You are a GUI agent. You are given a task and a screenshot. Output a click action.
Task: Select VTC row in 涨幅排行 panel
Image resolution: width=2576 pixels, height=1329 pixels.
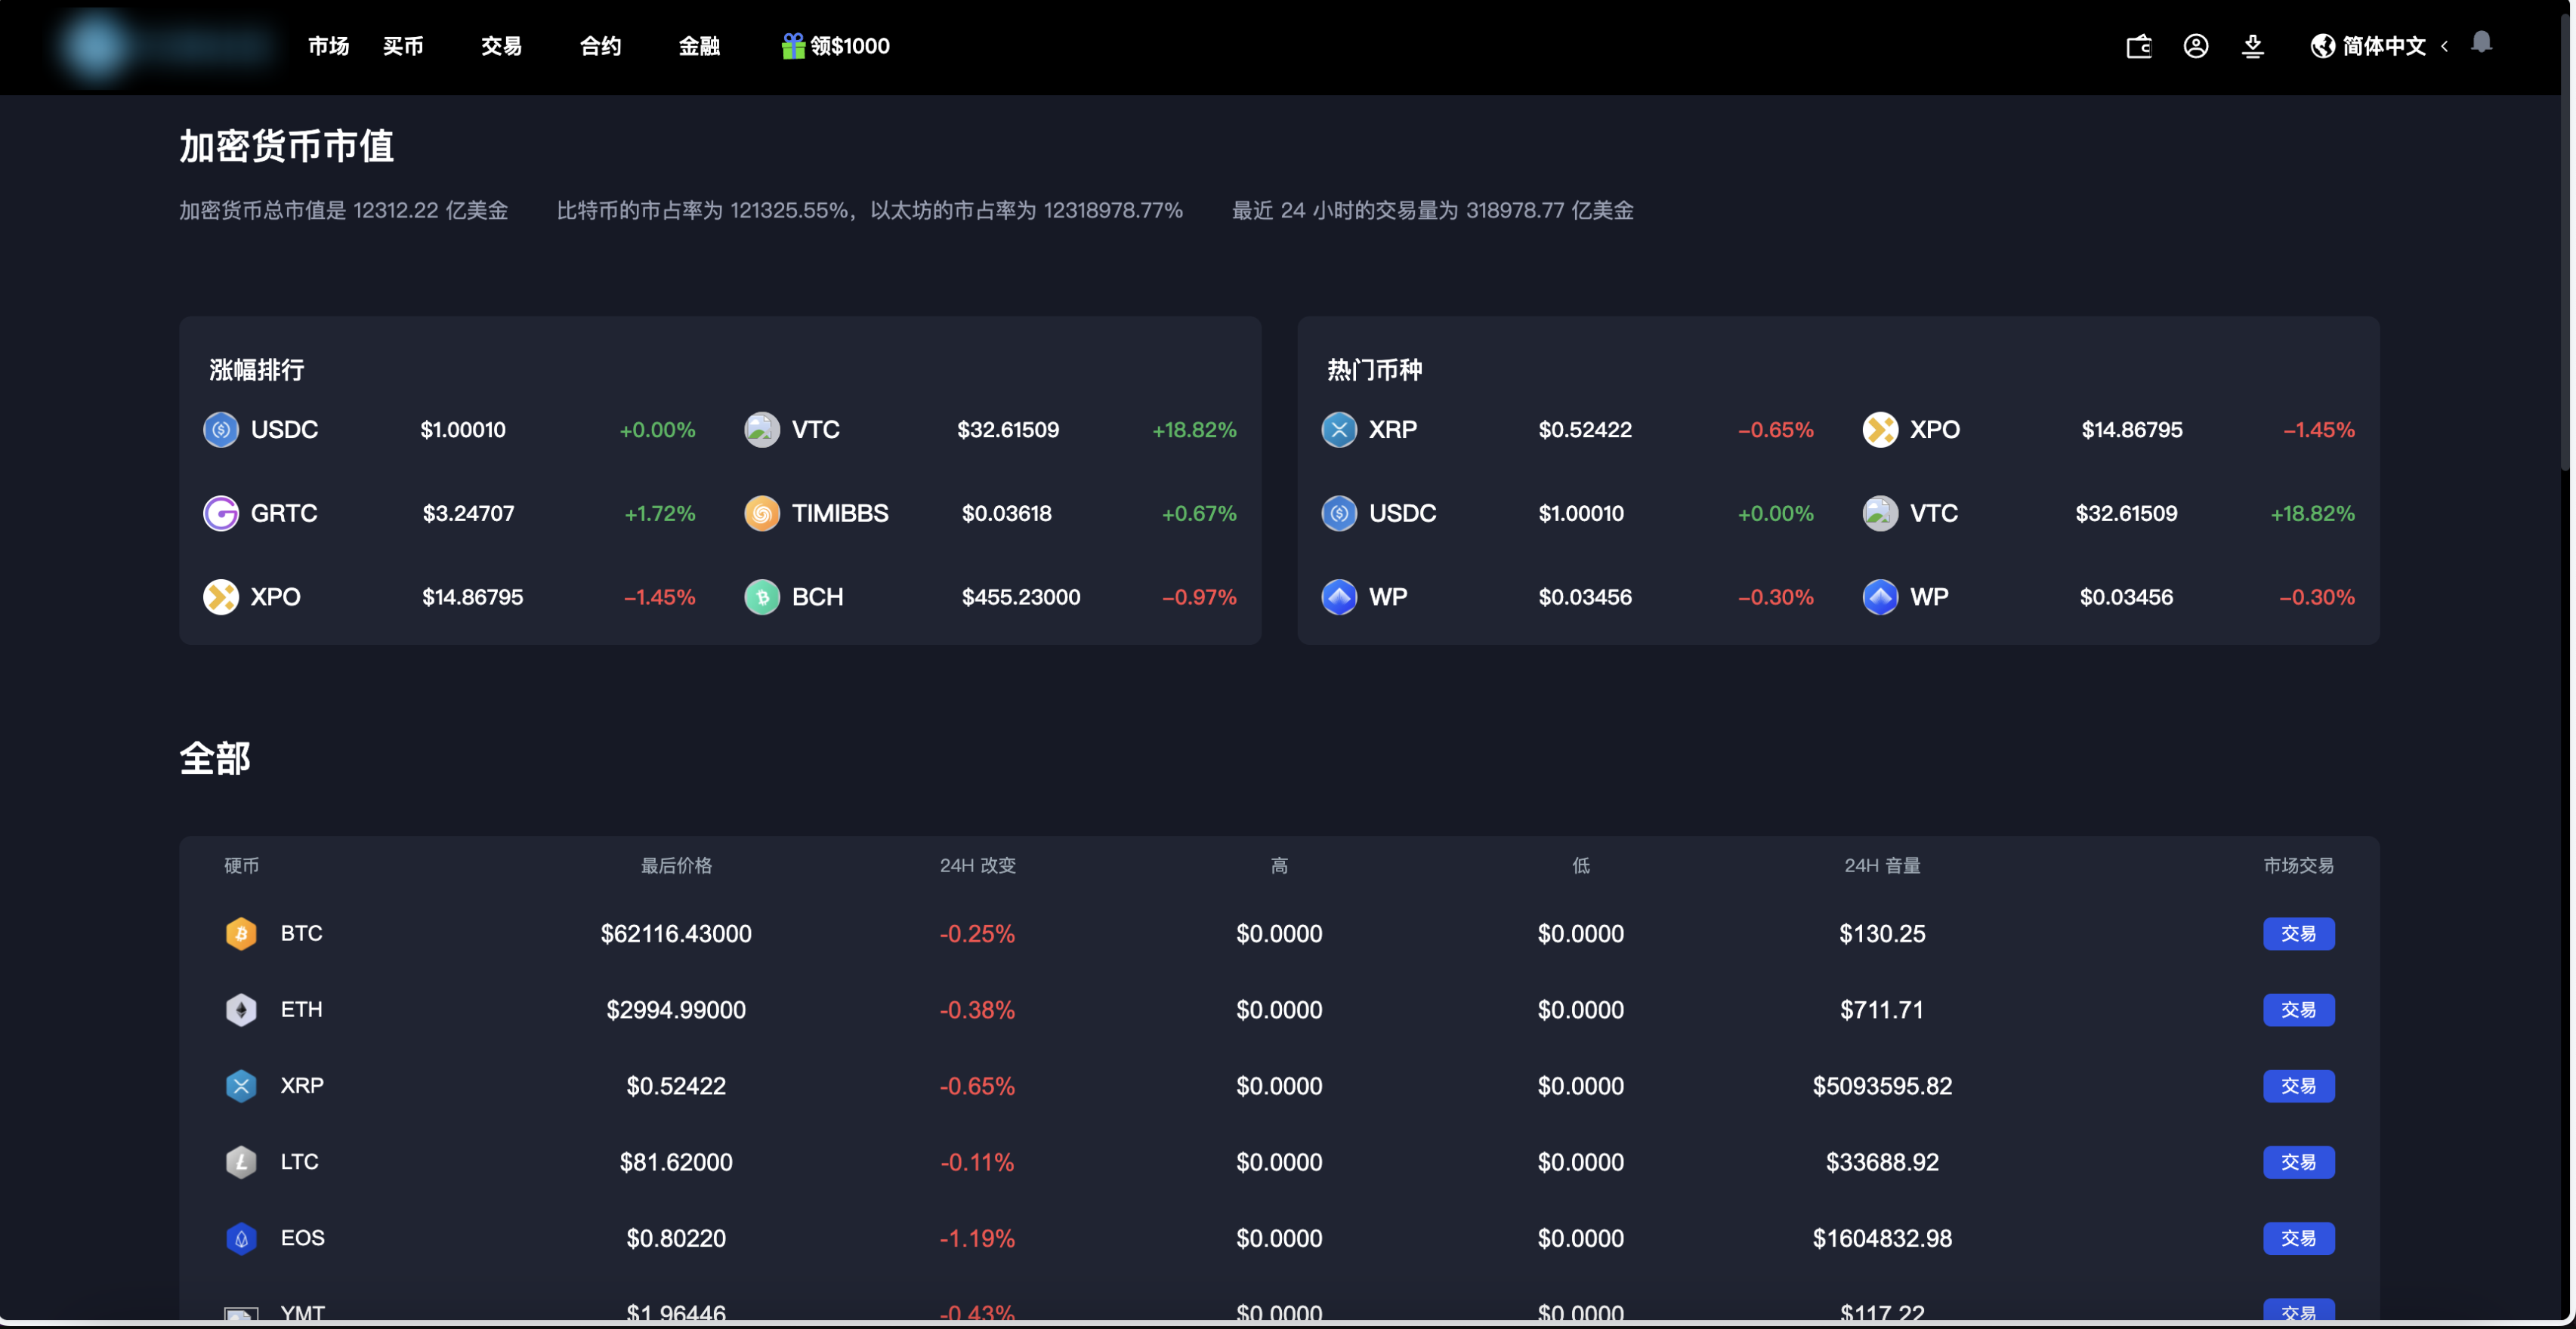click(990, 430)
